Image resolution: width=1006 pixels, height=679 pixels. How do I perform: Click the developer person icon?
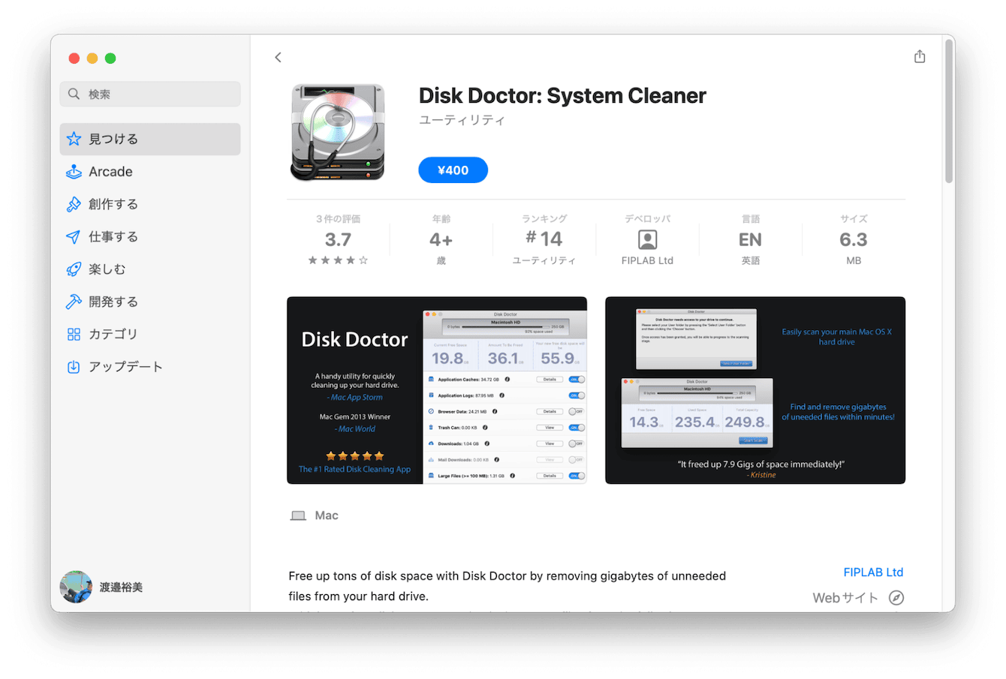647,239
